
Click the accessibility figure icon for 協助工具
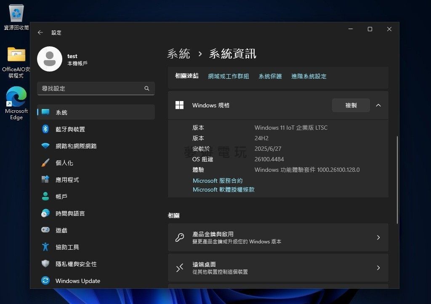(x=45, y=247)
